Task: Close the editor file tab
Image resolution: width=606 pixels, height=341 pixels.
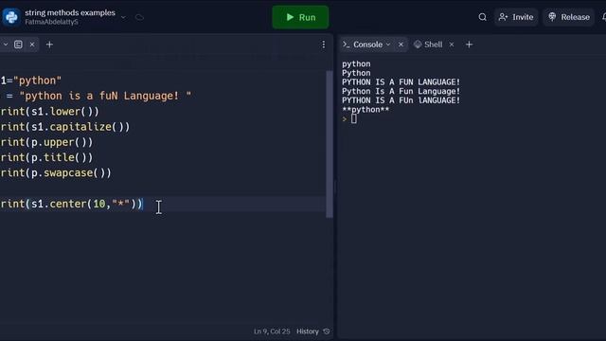Action: [x=32, y=45]
